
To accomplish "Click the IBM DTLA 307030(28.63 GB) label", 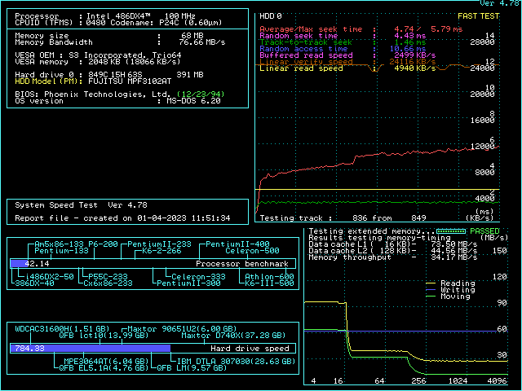I will (236, 362).
